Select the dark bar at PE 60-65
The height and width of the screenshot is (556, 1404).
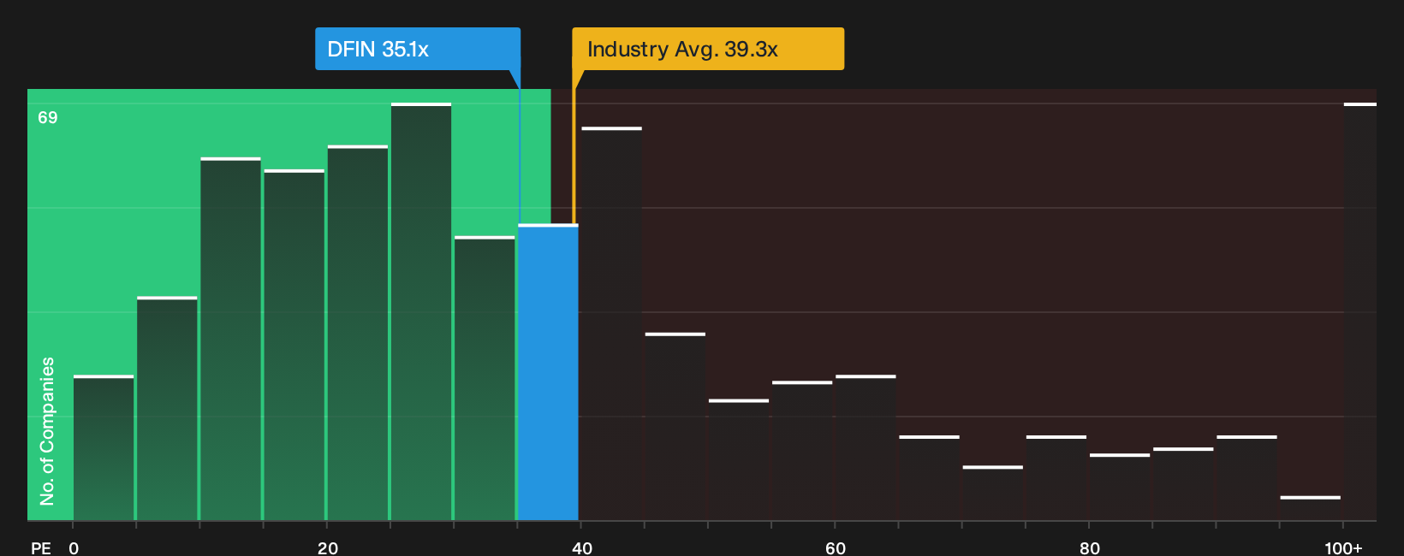pos(866,447)
